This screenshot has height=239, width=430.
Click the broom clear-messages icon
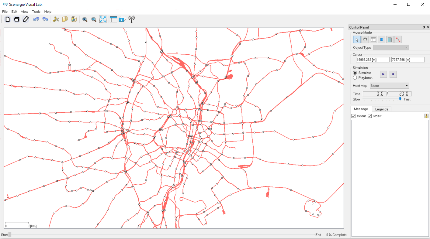coord(426,116)
